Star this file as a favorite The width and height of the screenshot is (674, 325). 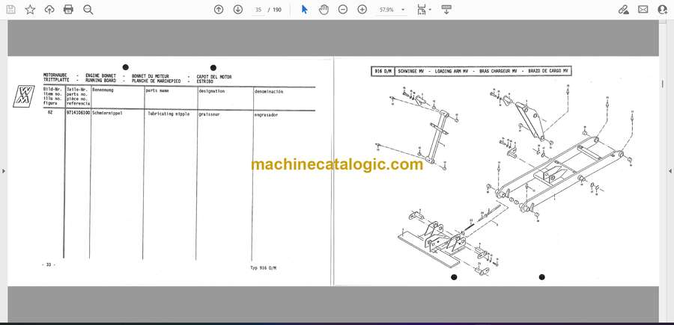(x=30, y=10)
